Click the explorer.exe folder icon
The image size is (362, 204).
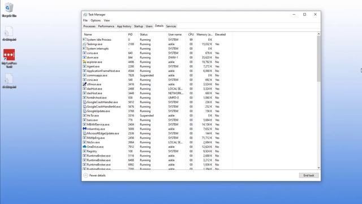[84, 62]
